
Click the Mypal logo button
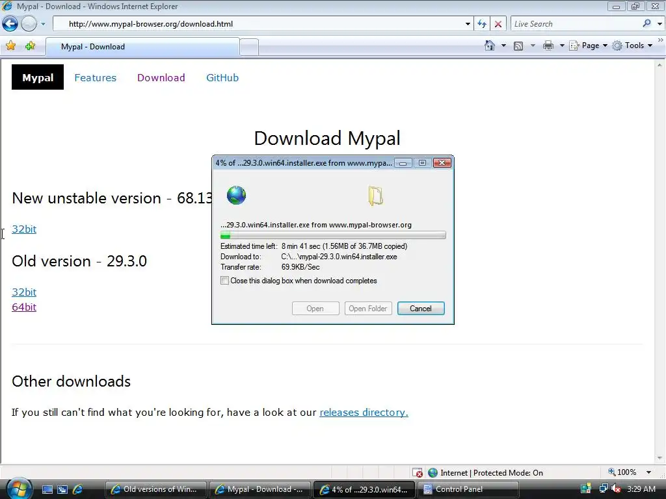pyautogui.click(x=38, y=77)
